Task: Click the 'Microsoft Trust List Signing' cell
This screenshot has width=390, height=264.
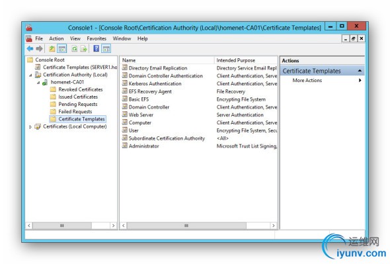Action: pos(247,146)
